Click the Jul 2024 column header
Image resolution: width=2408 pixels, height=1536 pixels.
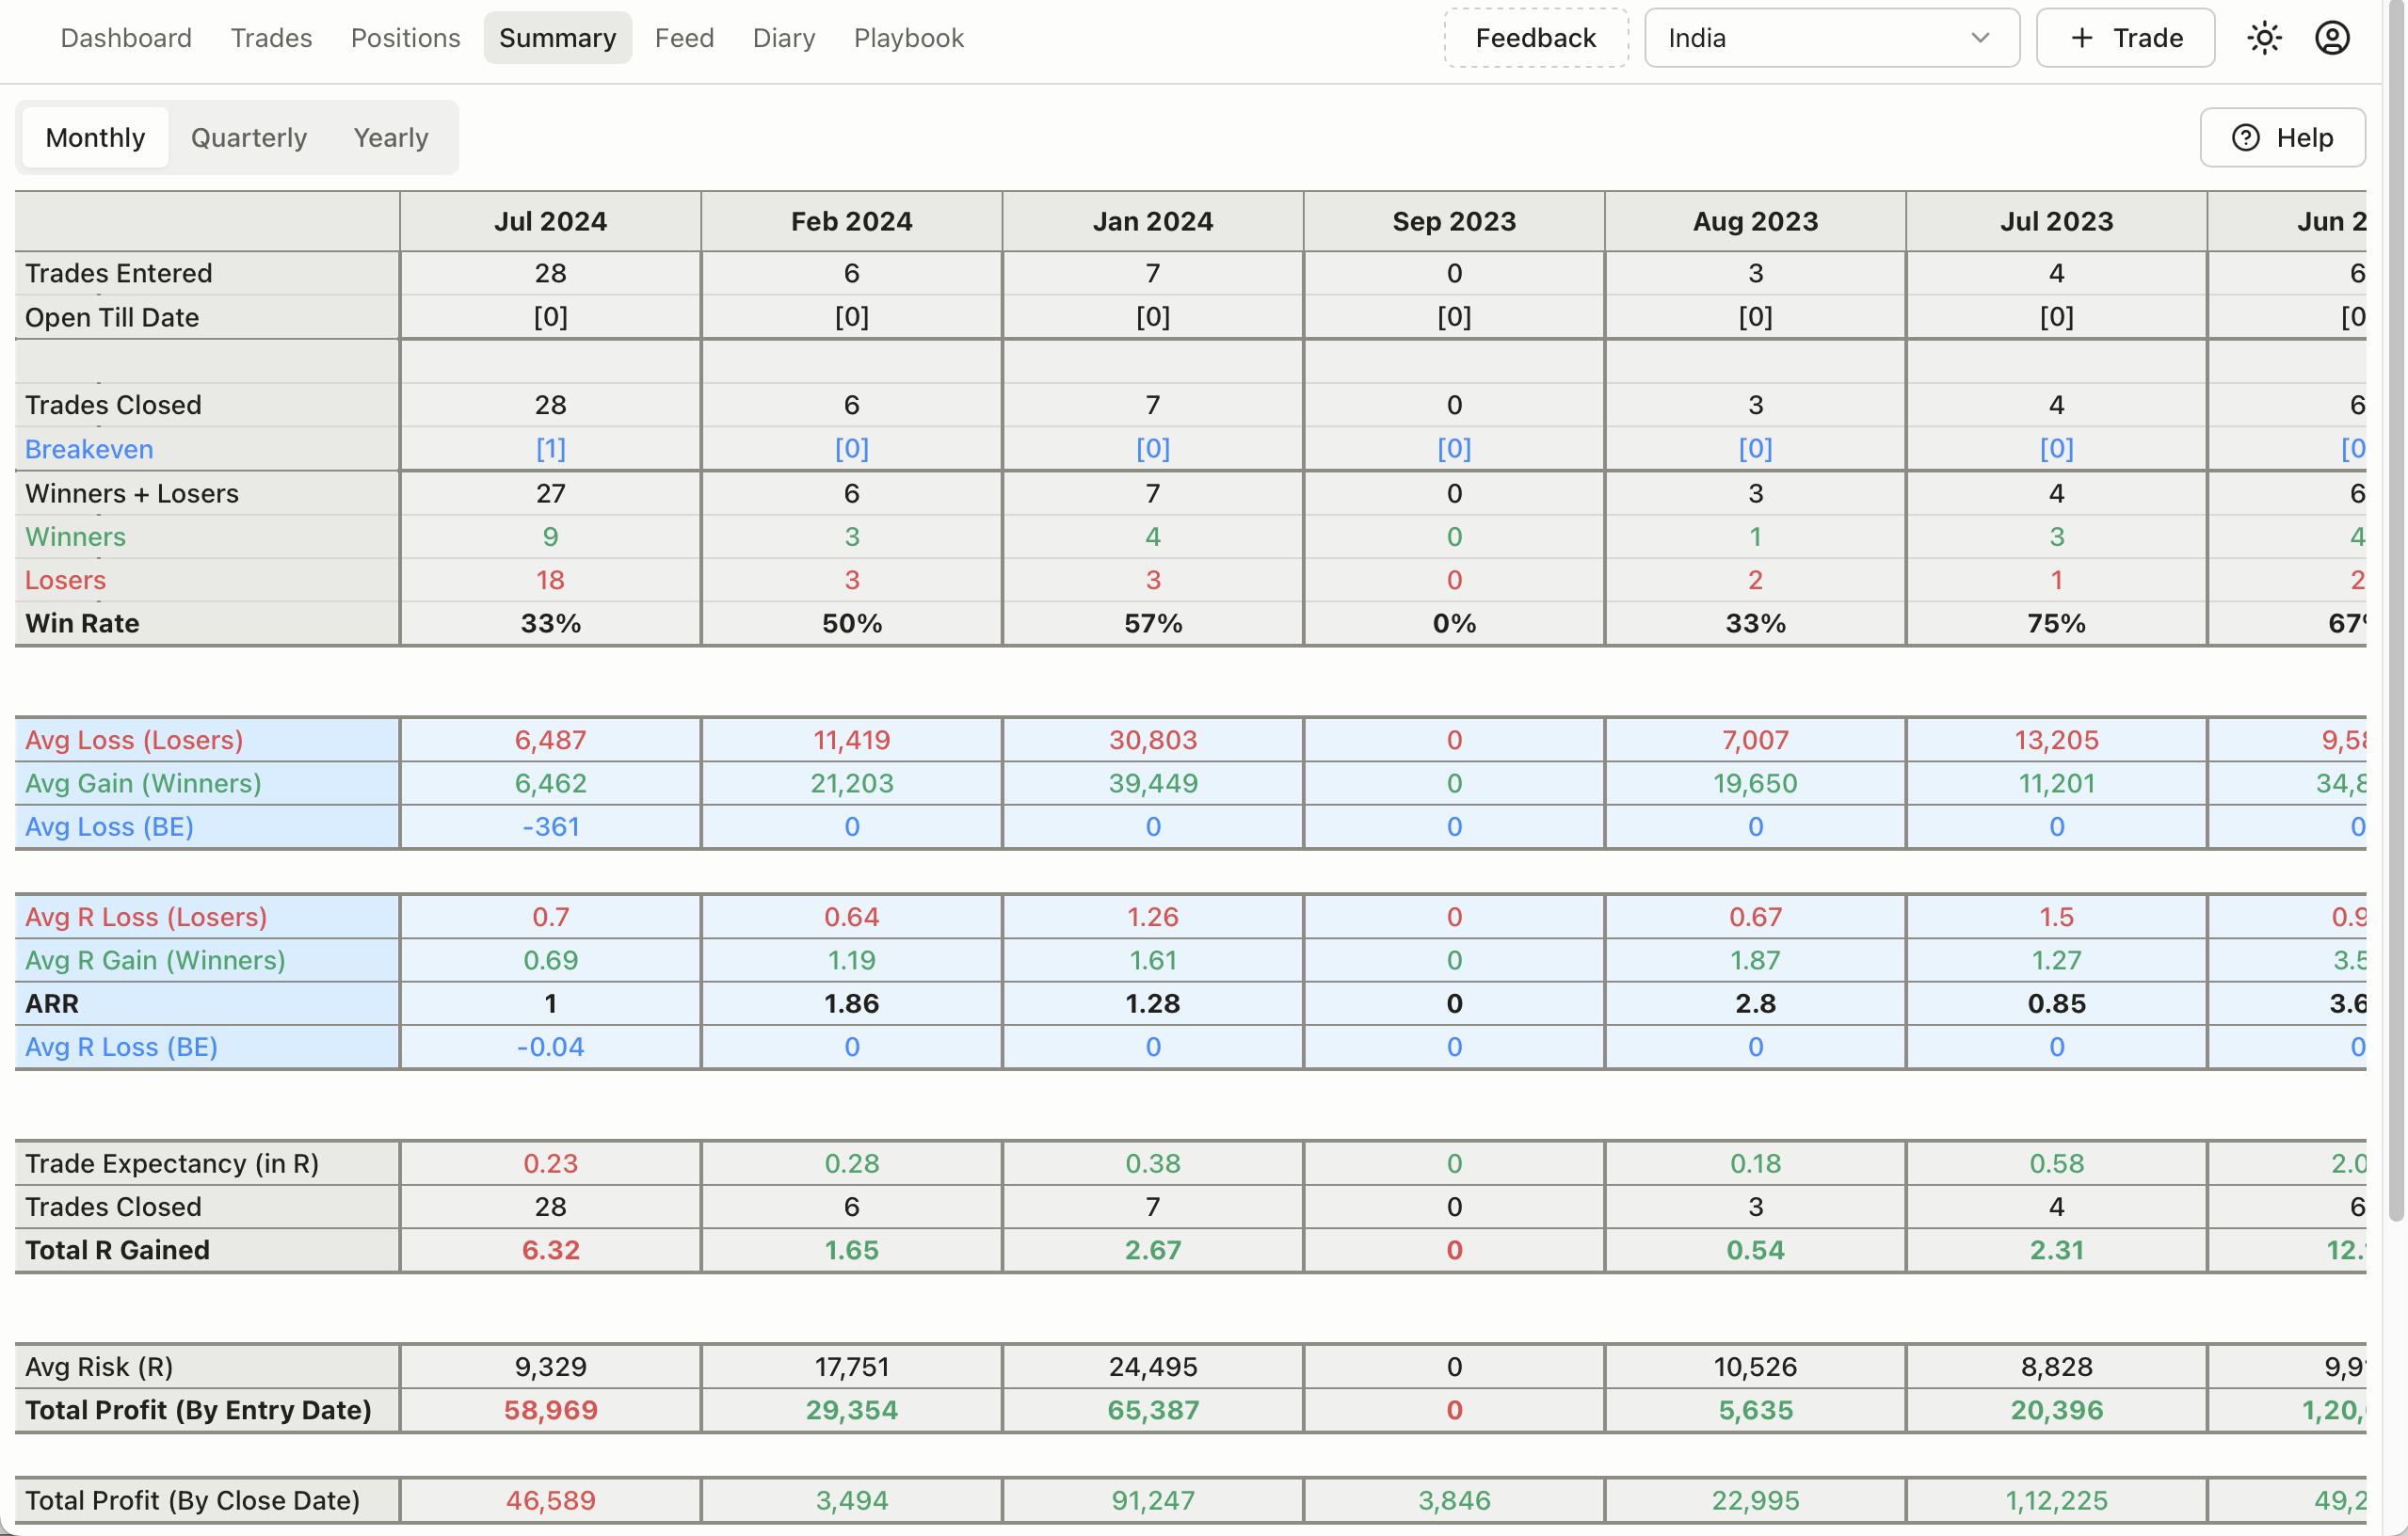(x=550, y=221)
